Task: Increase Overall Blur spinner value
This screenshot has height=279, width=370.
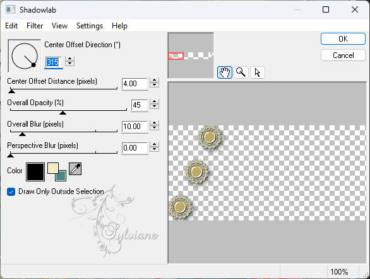Action: [154, 123]
